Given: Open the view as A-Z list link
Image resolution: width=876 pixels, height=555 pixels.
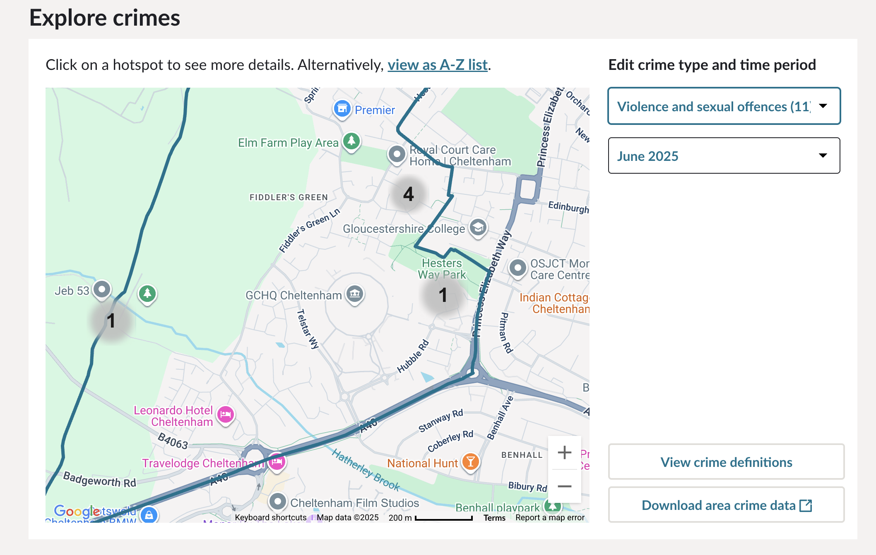Looking at the screenshot, I should point(438,65).
